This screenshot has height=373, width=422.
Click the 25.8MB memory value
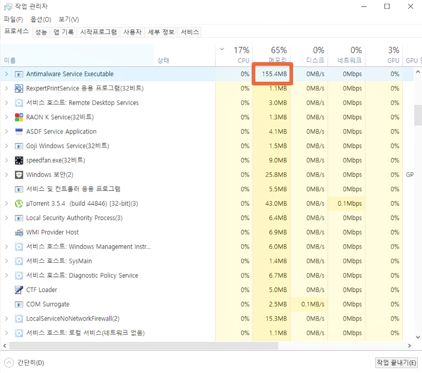(276, 175)
